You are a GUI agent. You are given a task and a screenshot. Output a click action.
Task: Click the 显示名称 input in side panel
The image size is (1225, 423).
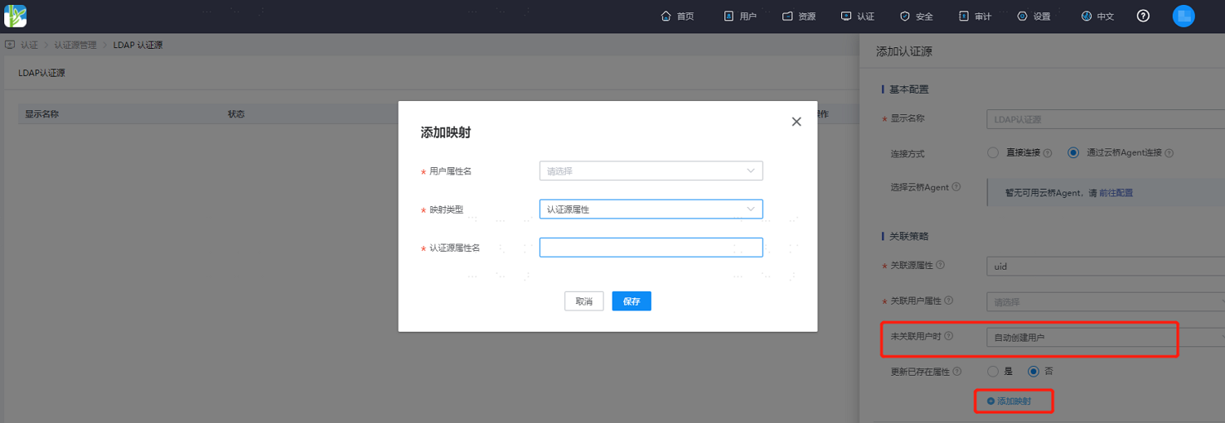[1106, 119]
